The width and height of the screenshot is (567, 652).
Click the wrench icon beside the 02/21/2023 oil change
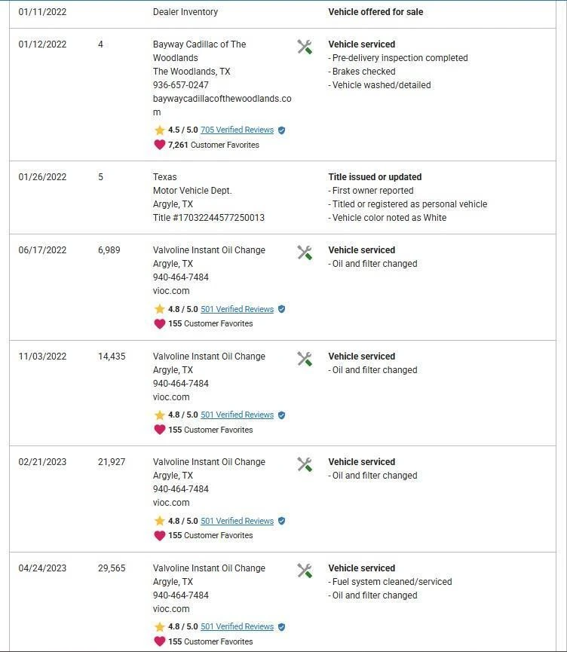(x=305, y=464)
